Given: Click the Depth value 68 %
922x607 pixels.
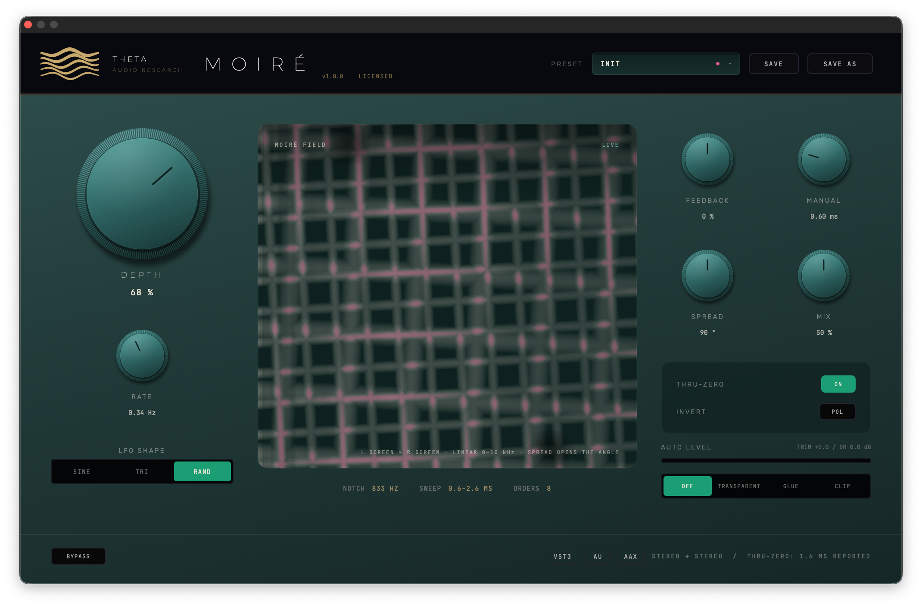Looking at the screenshot, I should pos(142,292).
